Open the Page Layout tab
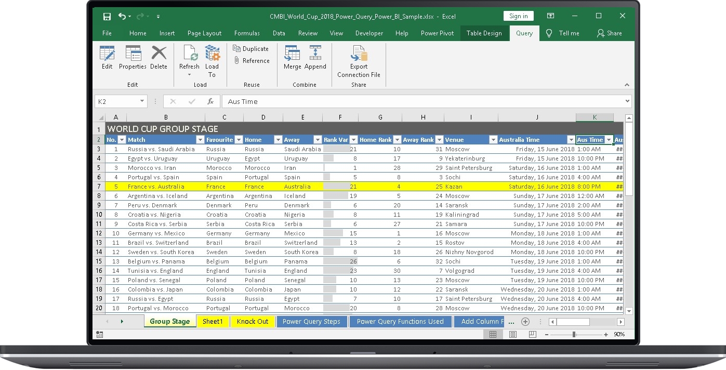 204,33
